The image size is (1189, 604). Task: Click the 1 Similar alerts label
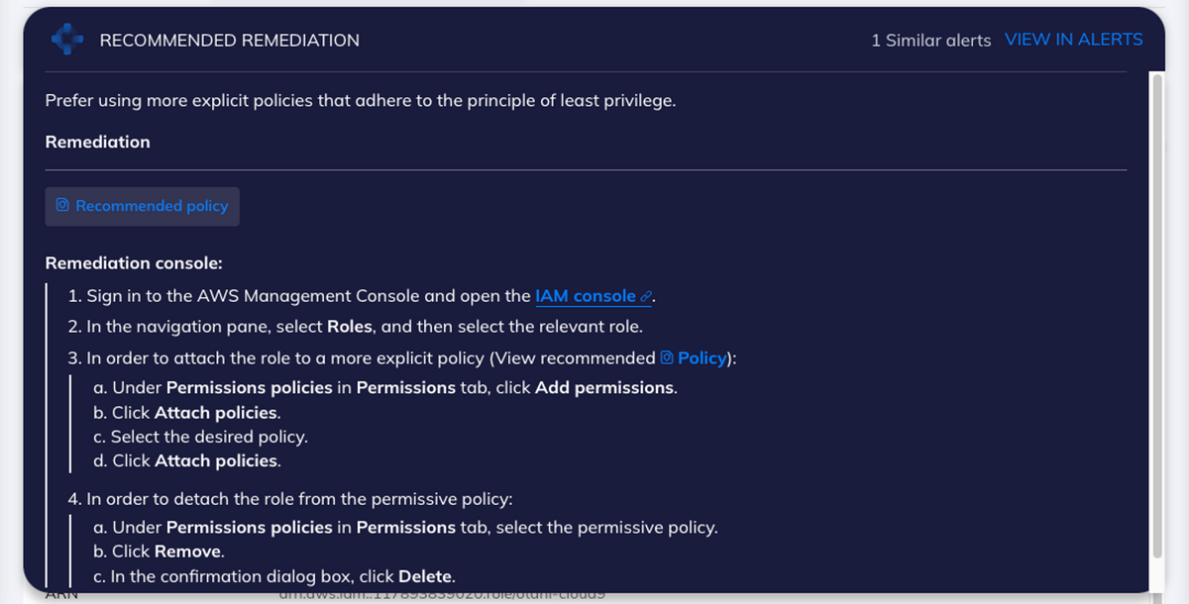(930, 41)
